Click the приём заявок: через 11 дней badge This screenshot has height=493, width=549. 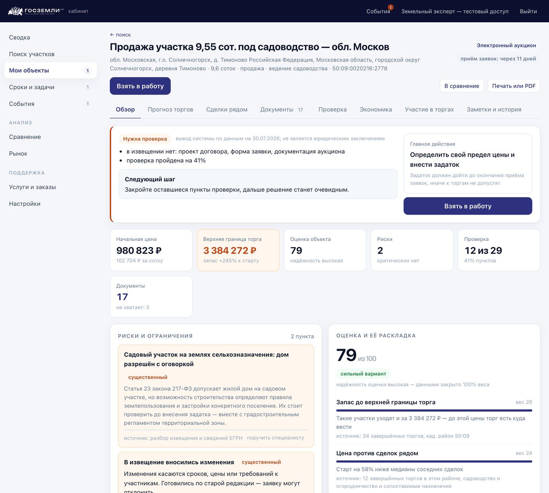[x=498, y=59]
